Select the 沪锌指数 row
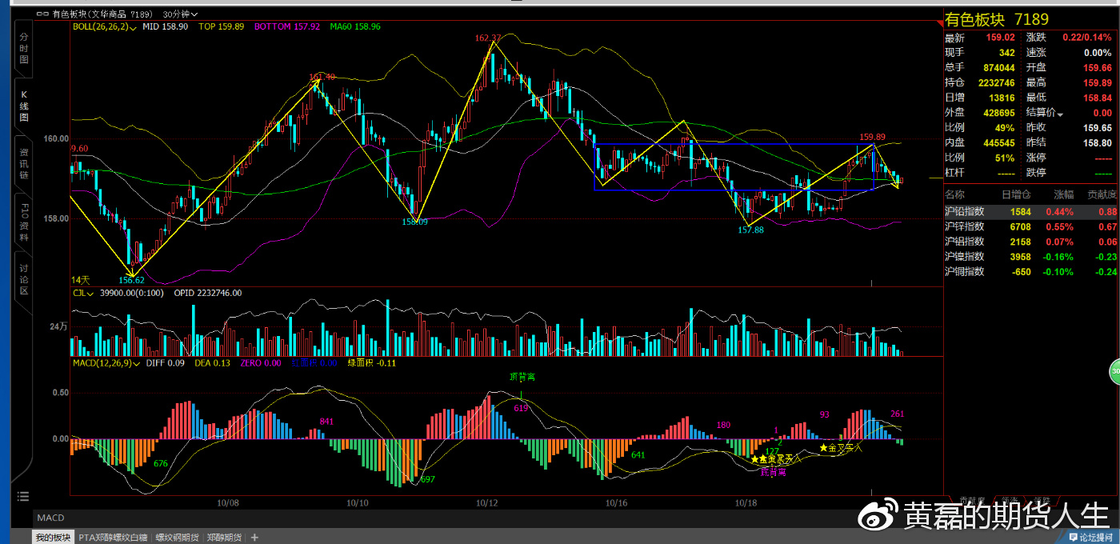Viewport: 1120px width, 544px height. click(1031, 226)
